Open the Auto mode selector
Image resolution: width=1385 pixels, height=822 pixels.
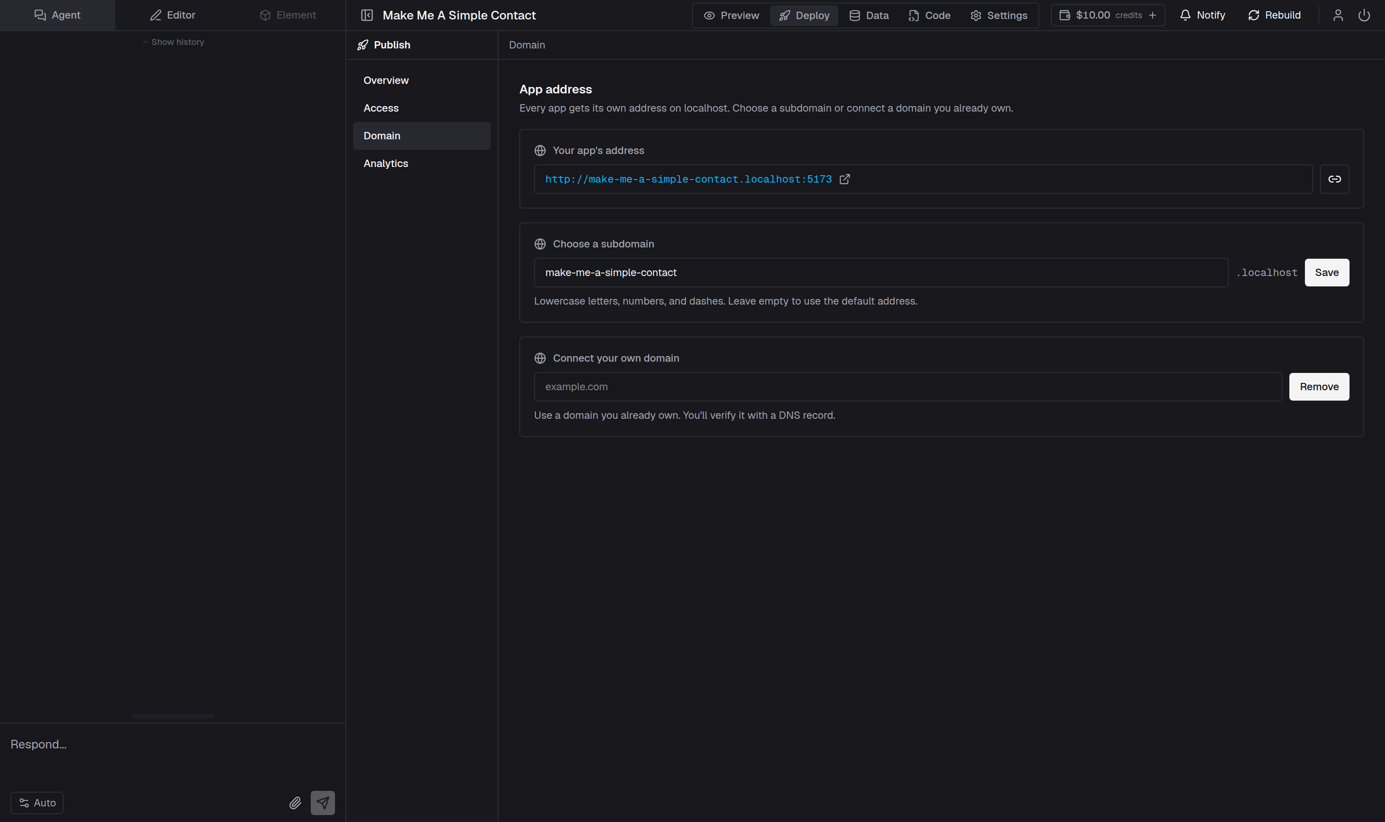coord(37,803)
